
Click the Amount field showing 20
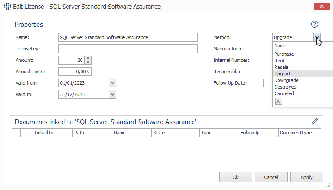[x=72, y=60]
